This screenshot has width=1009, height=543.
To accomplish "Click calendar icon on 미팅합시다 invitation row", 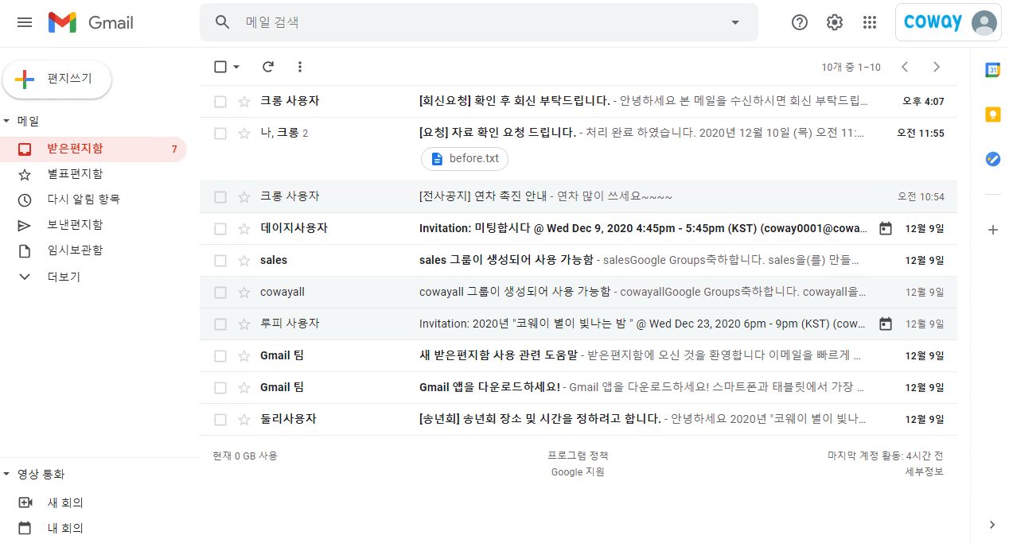I will 886,229.
